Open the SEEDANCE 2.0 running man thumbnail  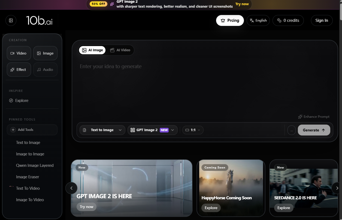304,188
